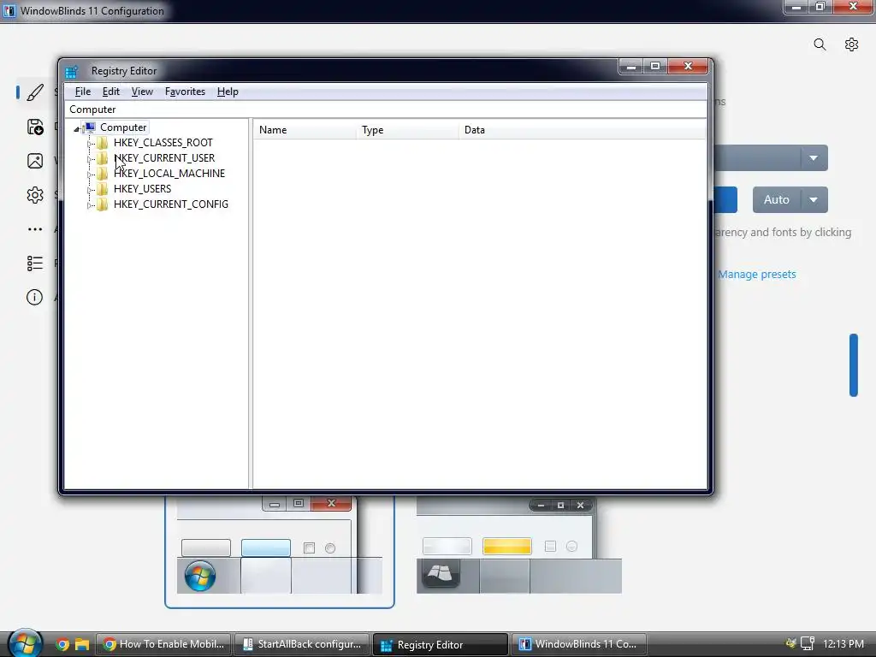876x657 pixels.
Task: Open the View menu in Registry Editor
Action: click(x=142, y=92)
